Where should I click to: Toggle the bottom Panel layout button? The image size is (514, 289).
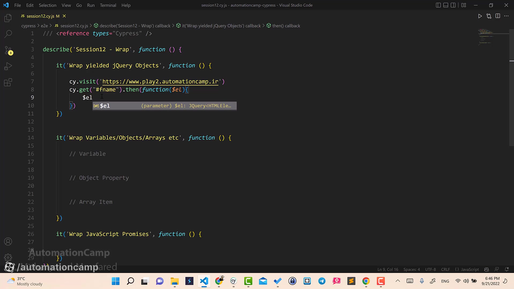coord(446,5)
